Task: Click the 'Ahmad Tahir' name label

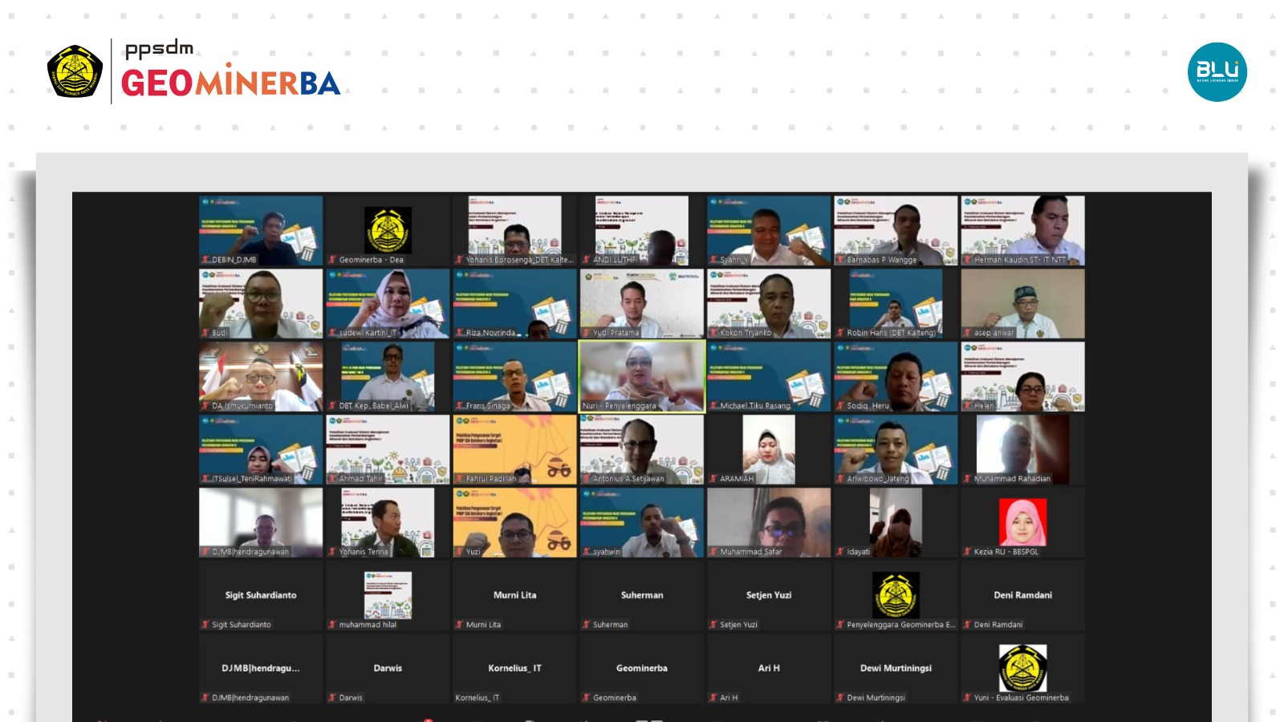Action: pyautogui.click(x=361, y=479)
